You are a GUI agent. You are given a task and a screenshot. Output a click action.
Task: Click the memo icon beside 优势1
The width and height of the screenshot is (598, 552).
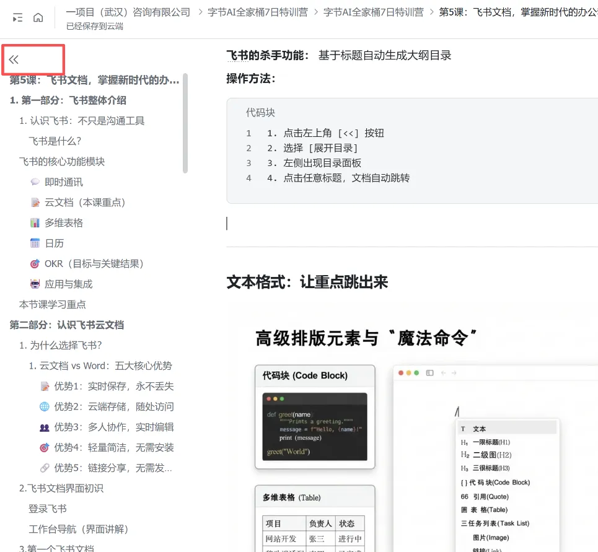coord(45,386)
